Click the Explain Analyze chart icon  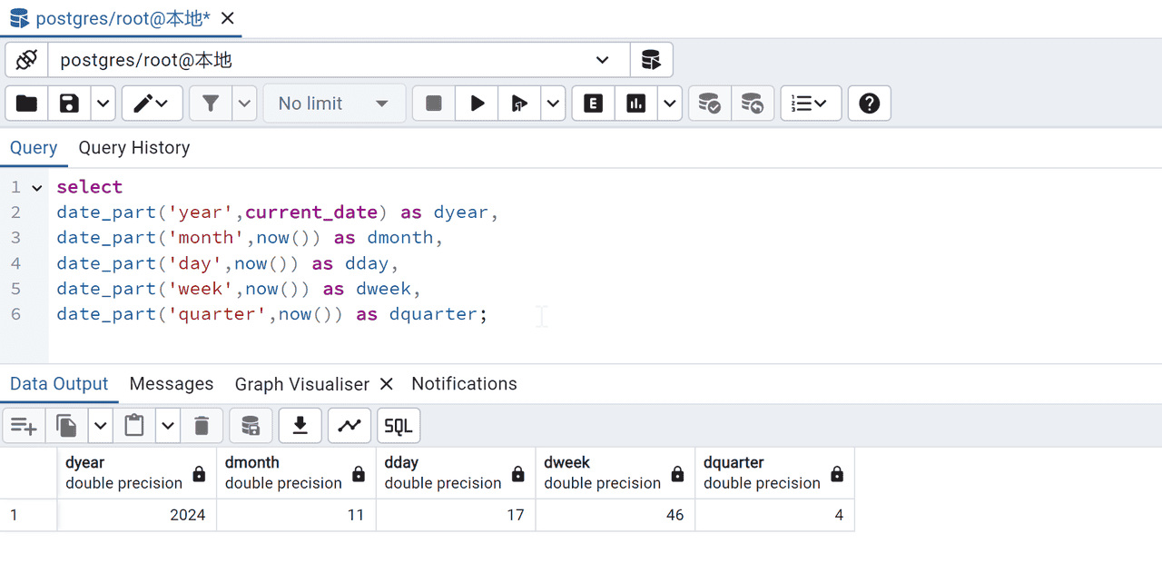click(x=636, y=104)
